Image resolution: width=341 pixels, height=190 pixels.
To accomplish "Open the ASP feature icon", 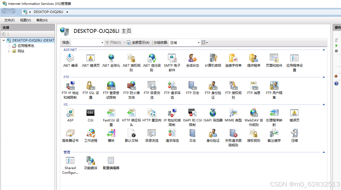I will tap(70, 115).
